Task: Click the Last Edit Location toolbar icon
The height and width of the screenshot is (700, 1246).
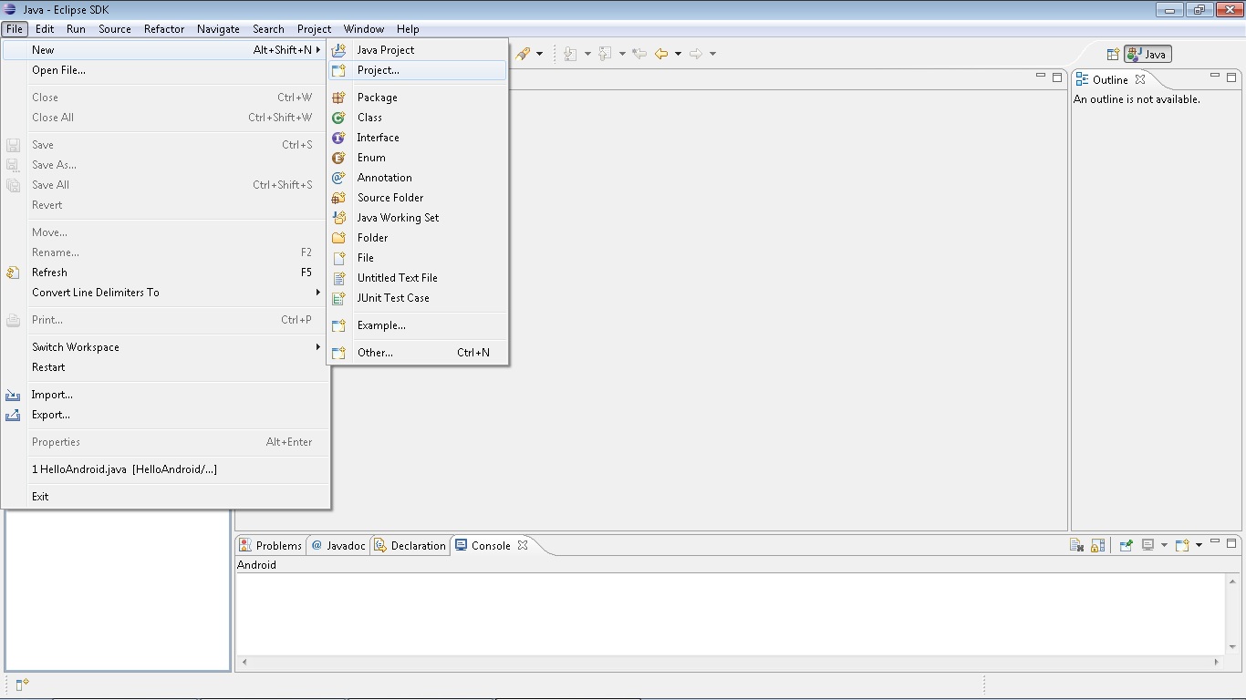Action: pyautogui.click(x=639, y=54)
